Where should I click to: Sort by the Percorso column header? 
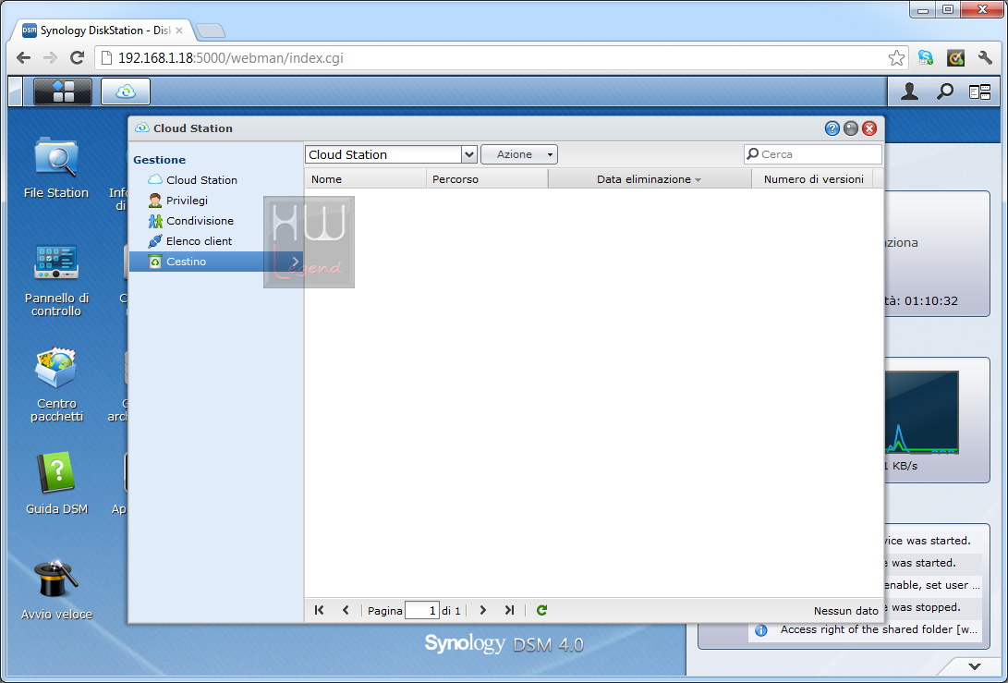point(487,179)
